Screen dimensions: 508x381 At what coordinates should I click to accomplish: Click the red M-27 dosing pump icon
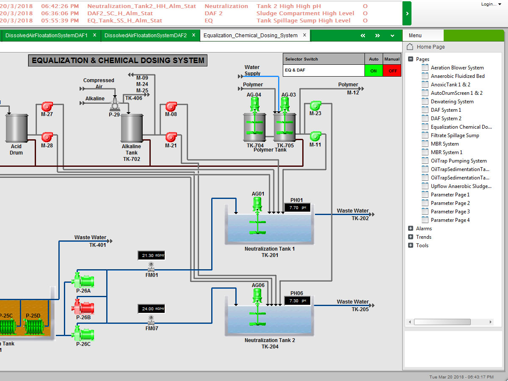click(47, 106)
